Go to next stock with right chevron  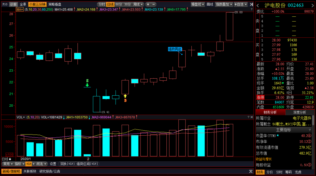[x=313, y=6]
